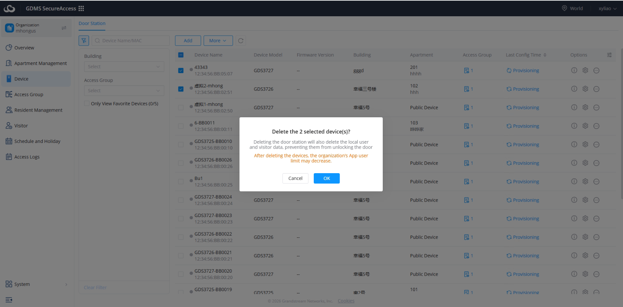623x307 pixels.
Task: Open the Access Group filter dropdown
Action: [x=124, y=91]
